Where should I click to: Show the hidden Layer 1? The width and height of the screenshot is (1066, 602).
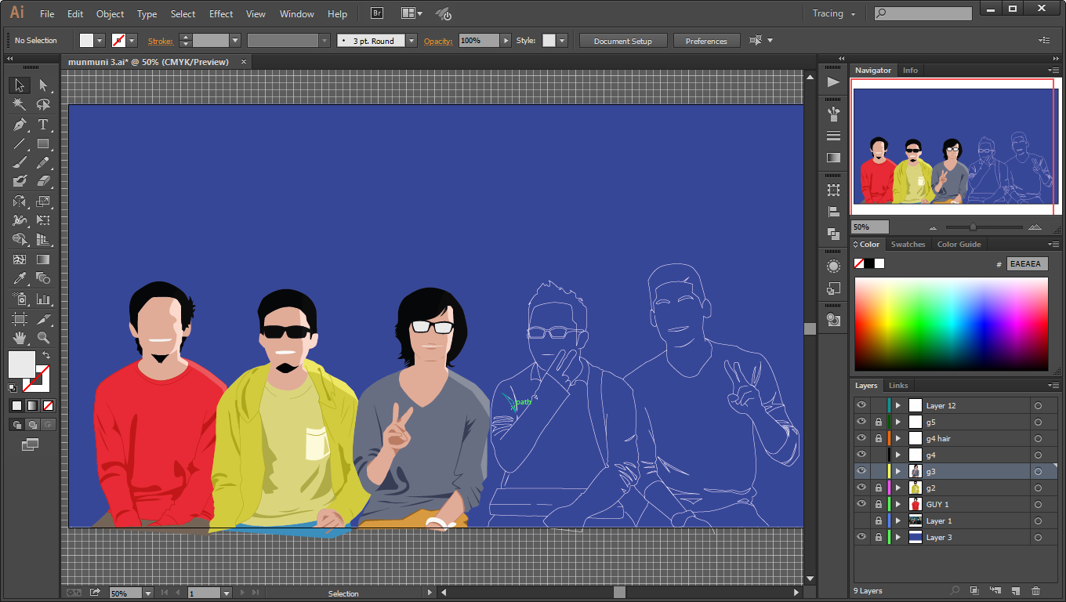pos(861,520)
